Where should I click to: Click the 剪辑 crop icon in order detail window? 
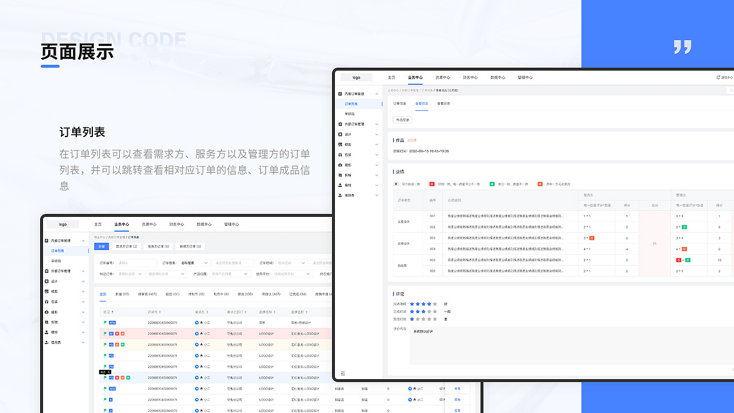(340, 175)
